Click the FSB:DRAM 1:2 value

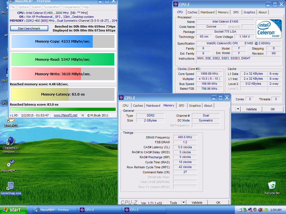185,142
